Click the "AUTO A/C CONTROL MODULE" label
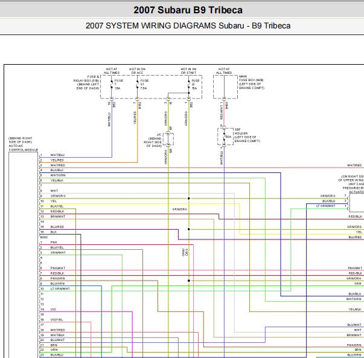 pyautogui.click(x=23, y=148)
